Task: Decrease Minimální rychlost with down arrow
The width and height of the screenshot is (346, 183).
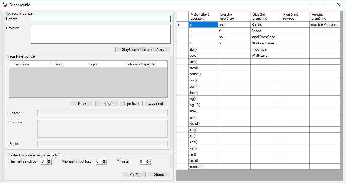Action: [x=49, y=163]
